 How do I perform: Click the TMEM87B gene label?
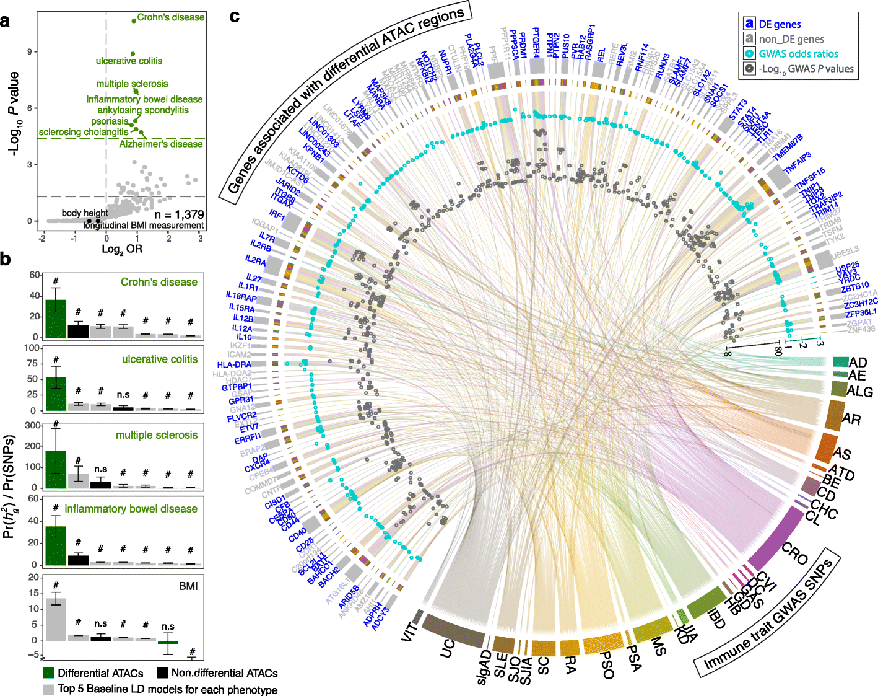pos(788,148)
